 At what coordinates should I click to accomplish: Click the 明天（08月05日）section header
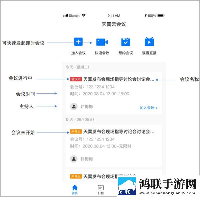80,120
